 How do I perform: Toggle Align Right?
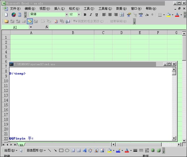(x=116, y=15)
